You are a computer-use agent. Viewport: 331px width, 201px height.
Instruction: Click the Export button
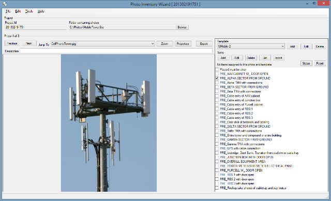click(x=204, y=43)
